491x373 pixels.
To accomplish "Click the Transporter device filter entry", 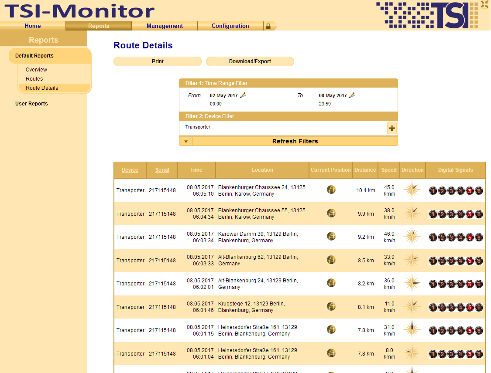I will coord(198,127).
